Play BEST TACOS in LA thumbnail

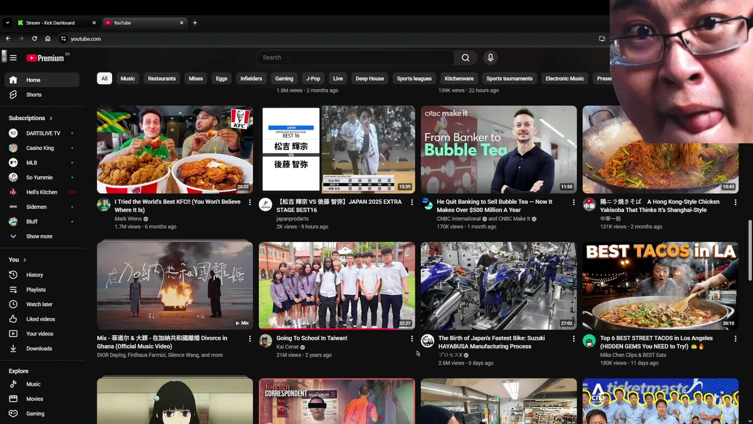pyautogui.click(x=660, y=286)
